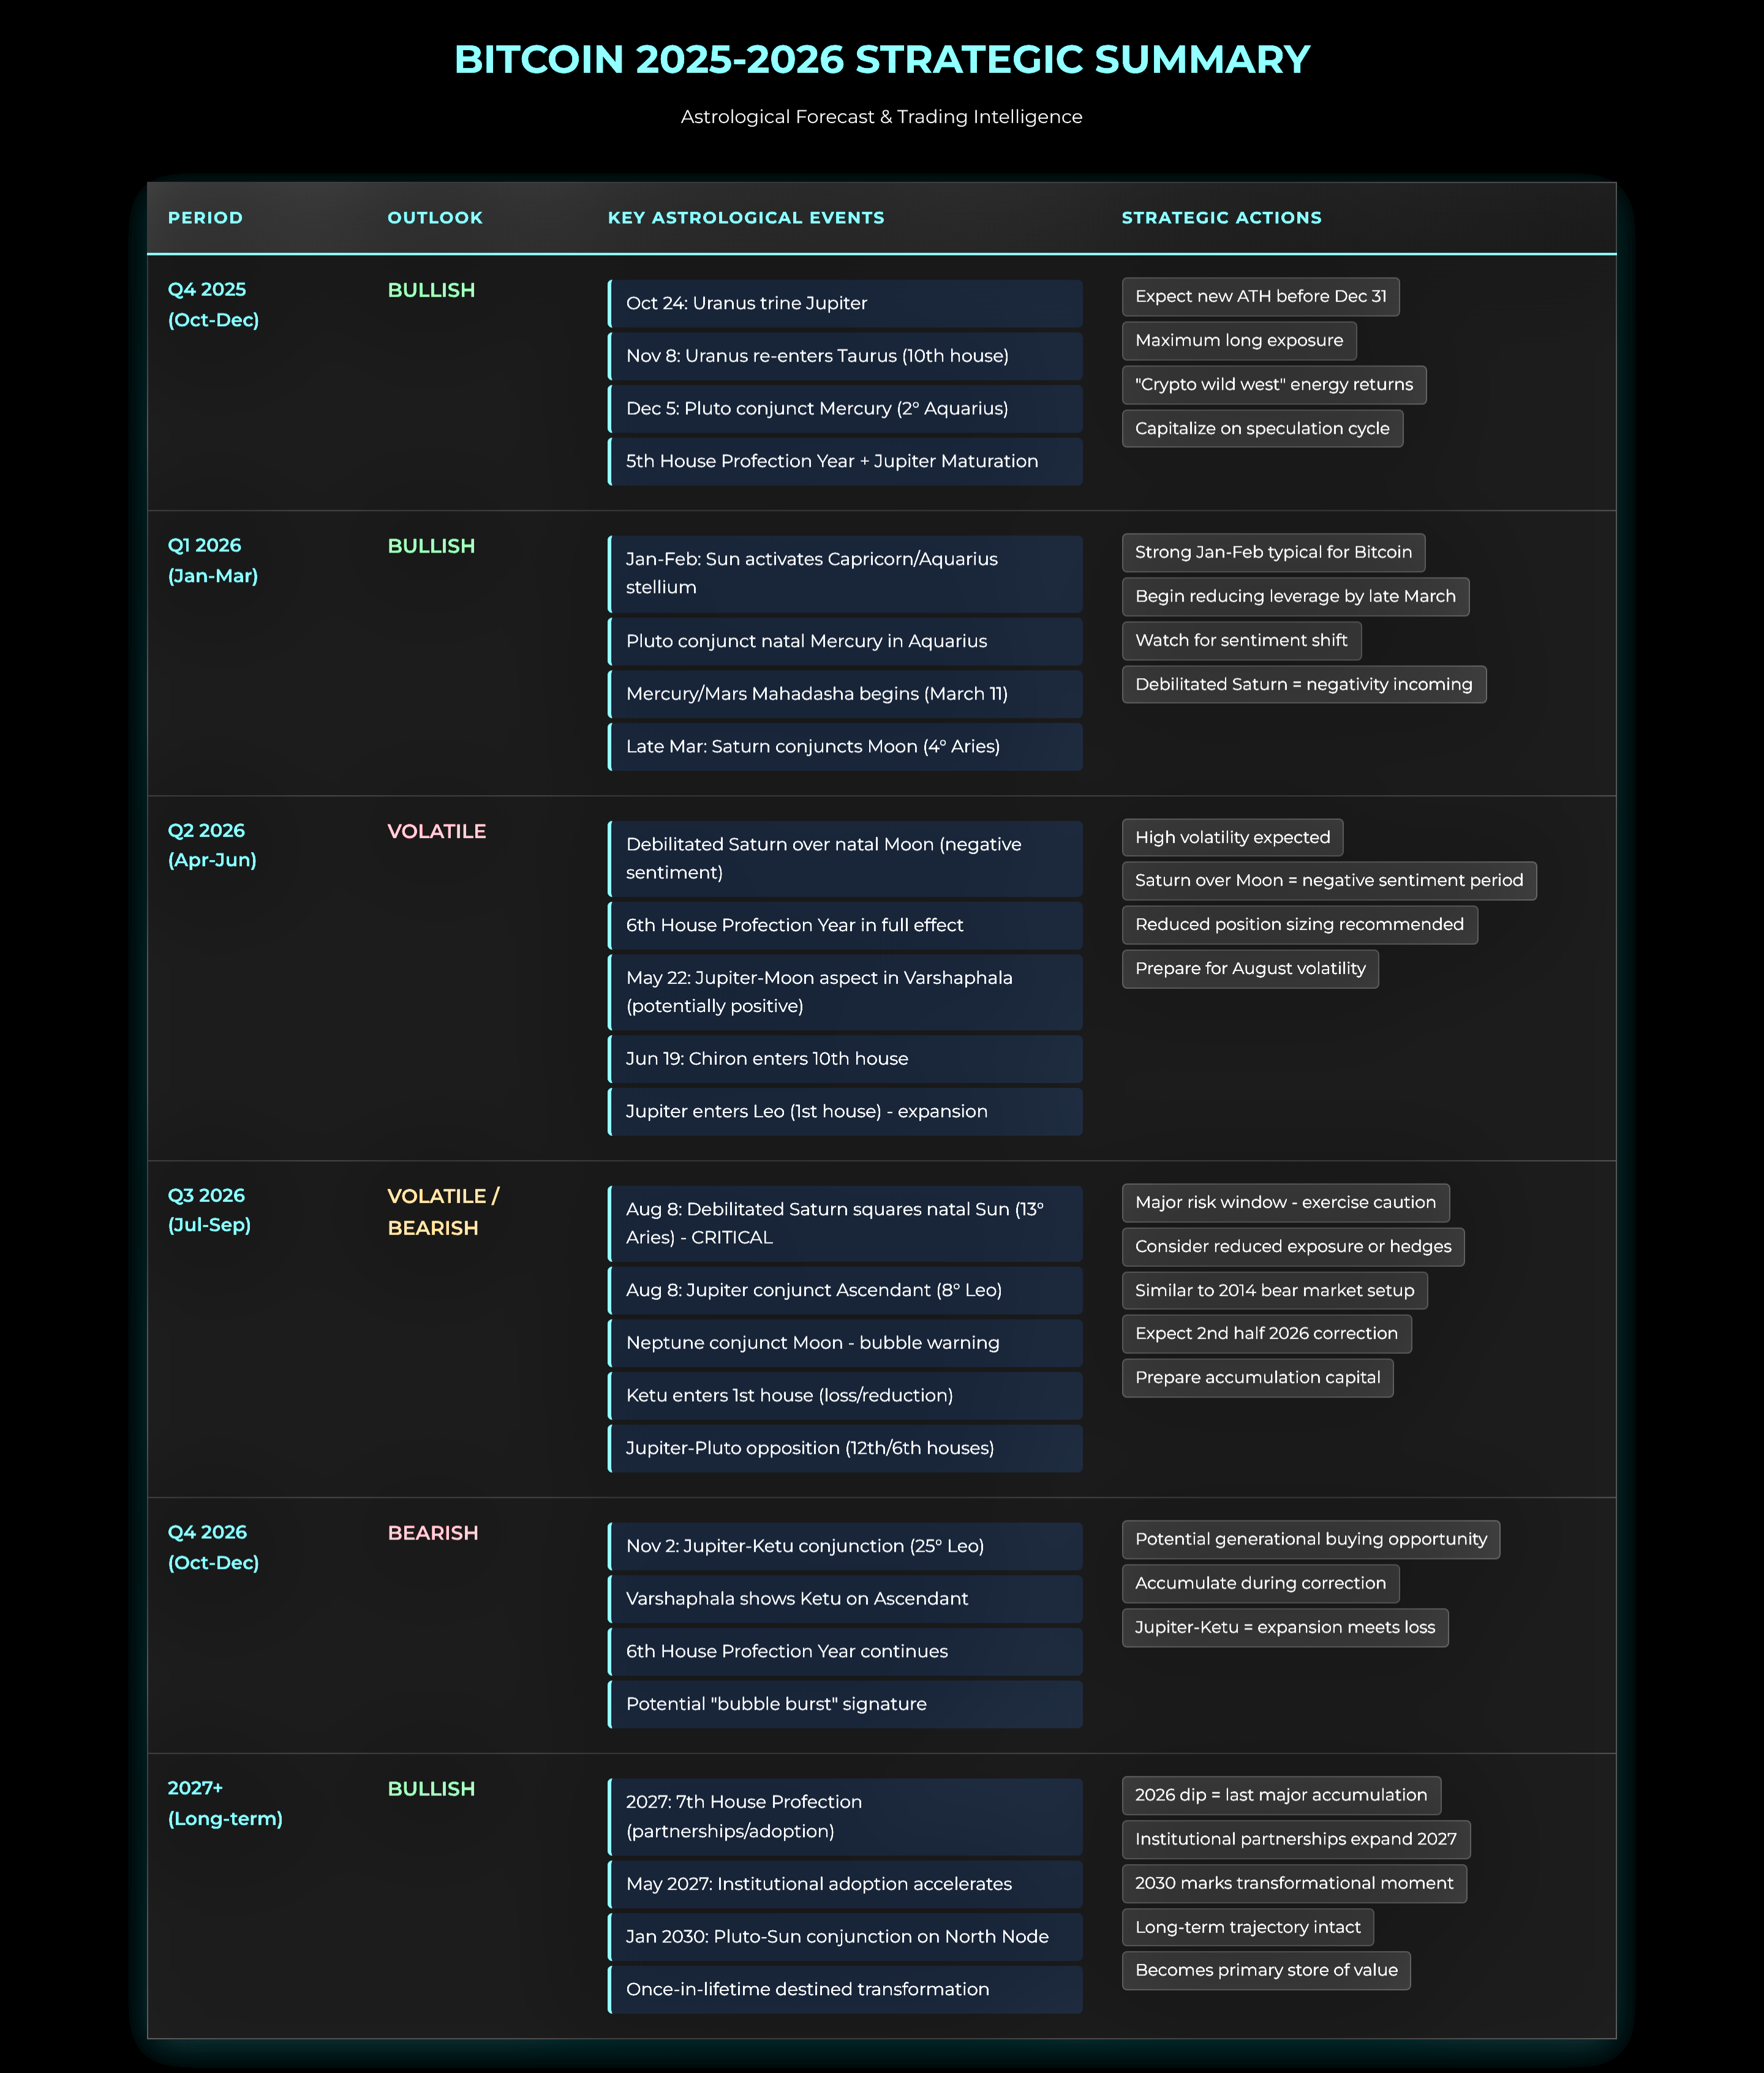
Task: Click 'Jun 19: Chiron enters 10th house' event
Action: pos(845,1059)
